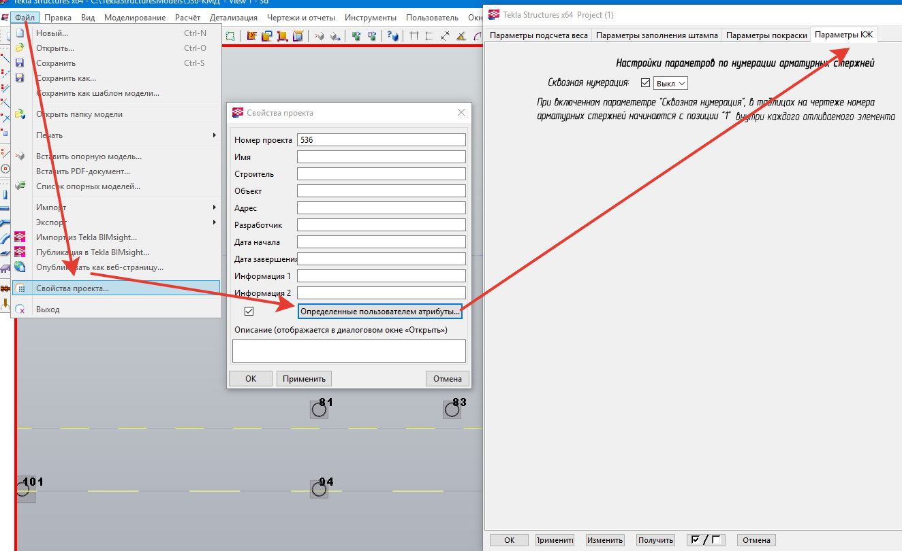Click the disk icon beside Сохранить как

[x=20, y=78]
